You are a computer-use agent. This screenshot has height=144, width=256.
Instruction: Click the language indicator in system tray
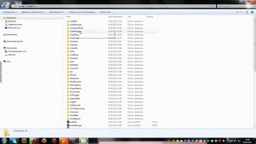point(169,141)
